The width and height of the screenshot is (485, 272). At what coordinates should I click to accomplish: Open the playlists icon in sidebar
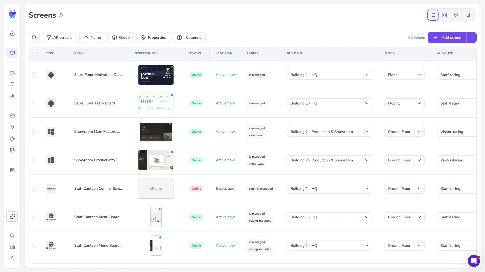coord(12,73)
